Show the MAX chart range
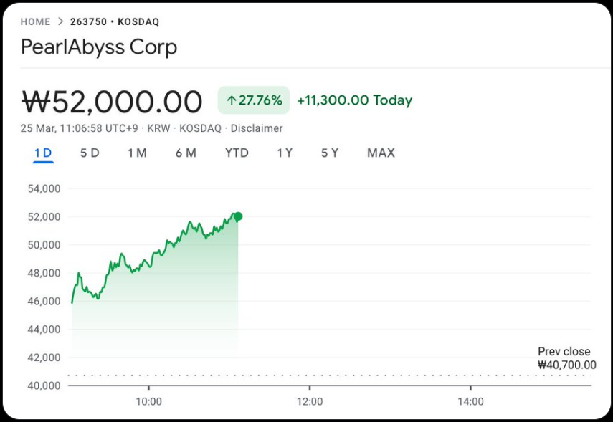 tap(381, 153)
